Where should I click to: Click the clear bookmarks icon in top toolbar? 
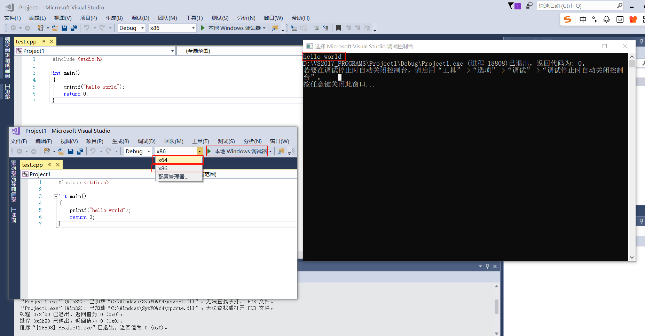[x=367, y=28]
